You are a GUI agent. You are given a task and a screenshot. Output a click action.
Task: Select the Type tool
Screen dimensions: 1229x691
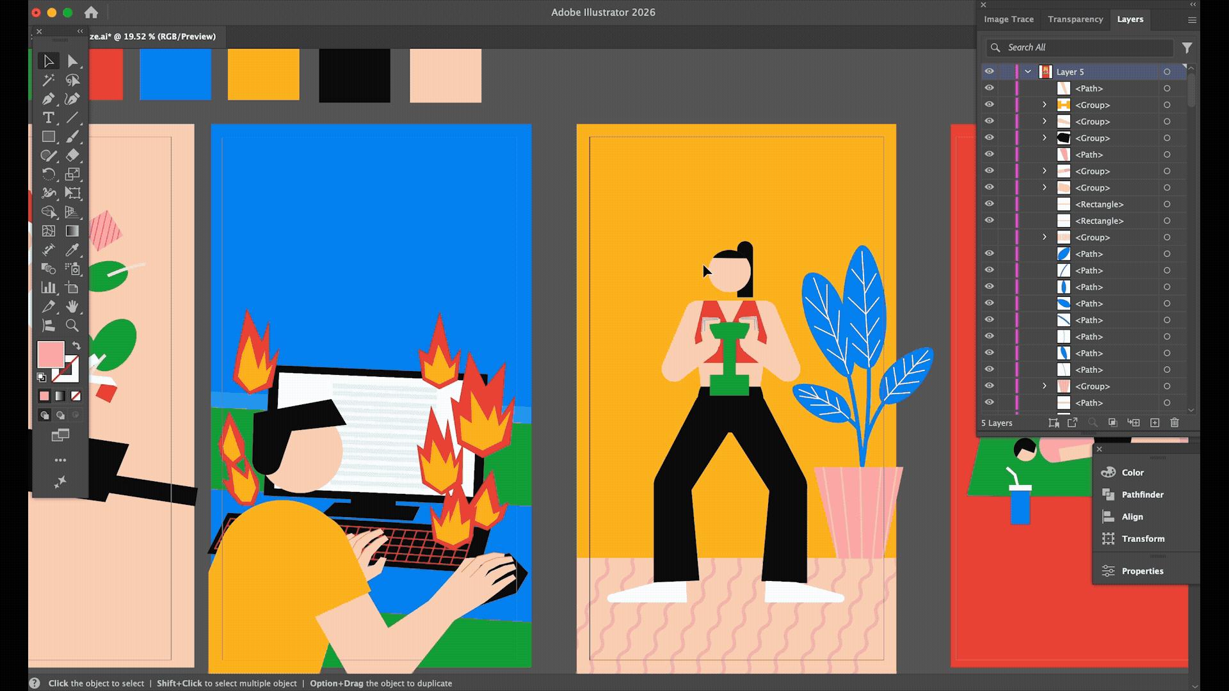(x=48, y=118)
